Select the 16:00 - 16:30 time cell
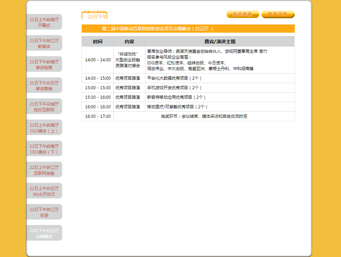Viewport: 341px width, 257px height. (98, 107)
